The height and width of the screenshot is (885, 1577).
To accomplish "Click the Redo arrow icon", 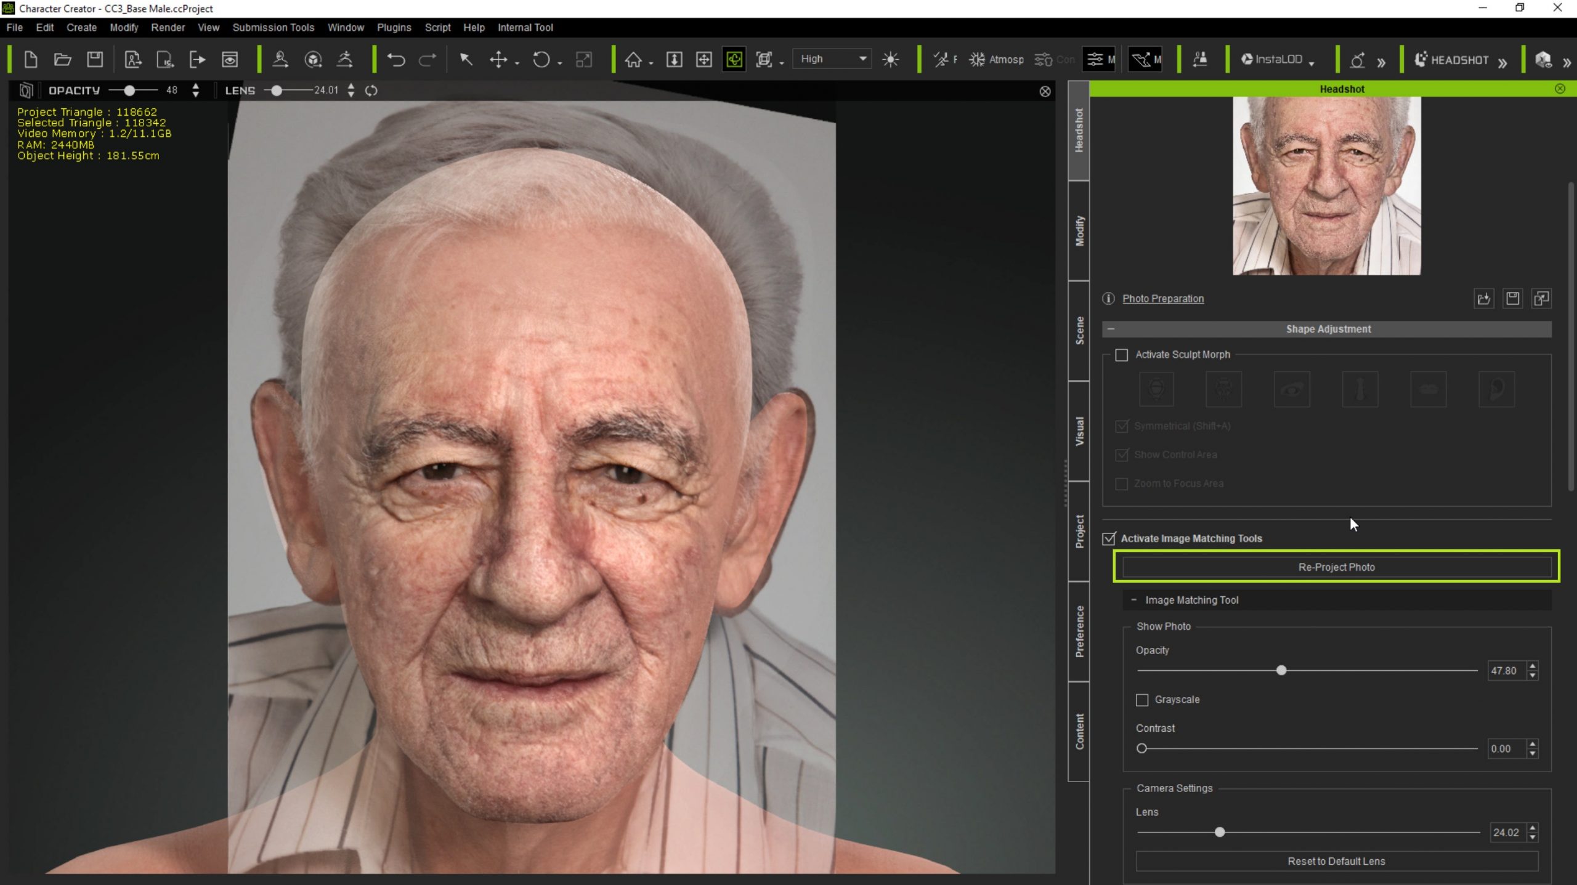I will coord(428,60).
